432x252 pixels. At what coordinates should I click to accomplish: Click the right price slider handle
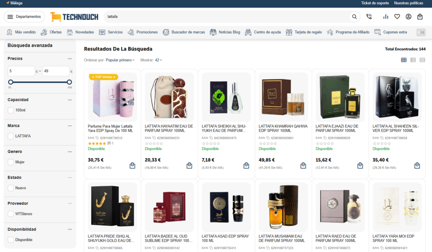(70, 82)
